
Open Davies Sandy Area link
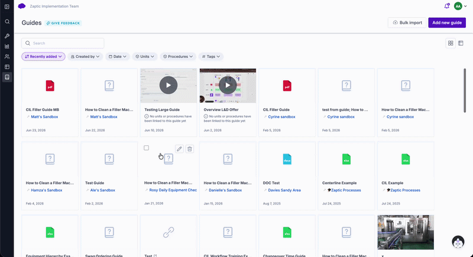284,190
